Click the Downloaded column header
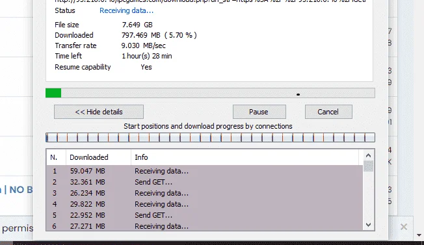This screenshot has height=245, width=424. point(98,157)
